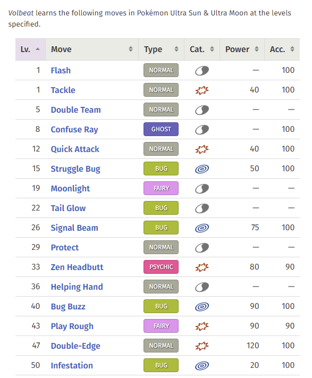Select the FAIRY badge next to Moonlight
This screenshot has width=312, height=378.
(161, 188)
